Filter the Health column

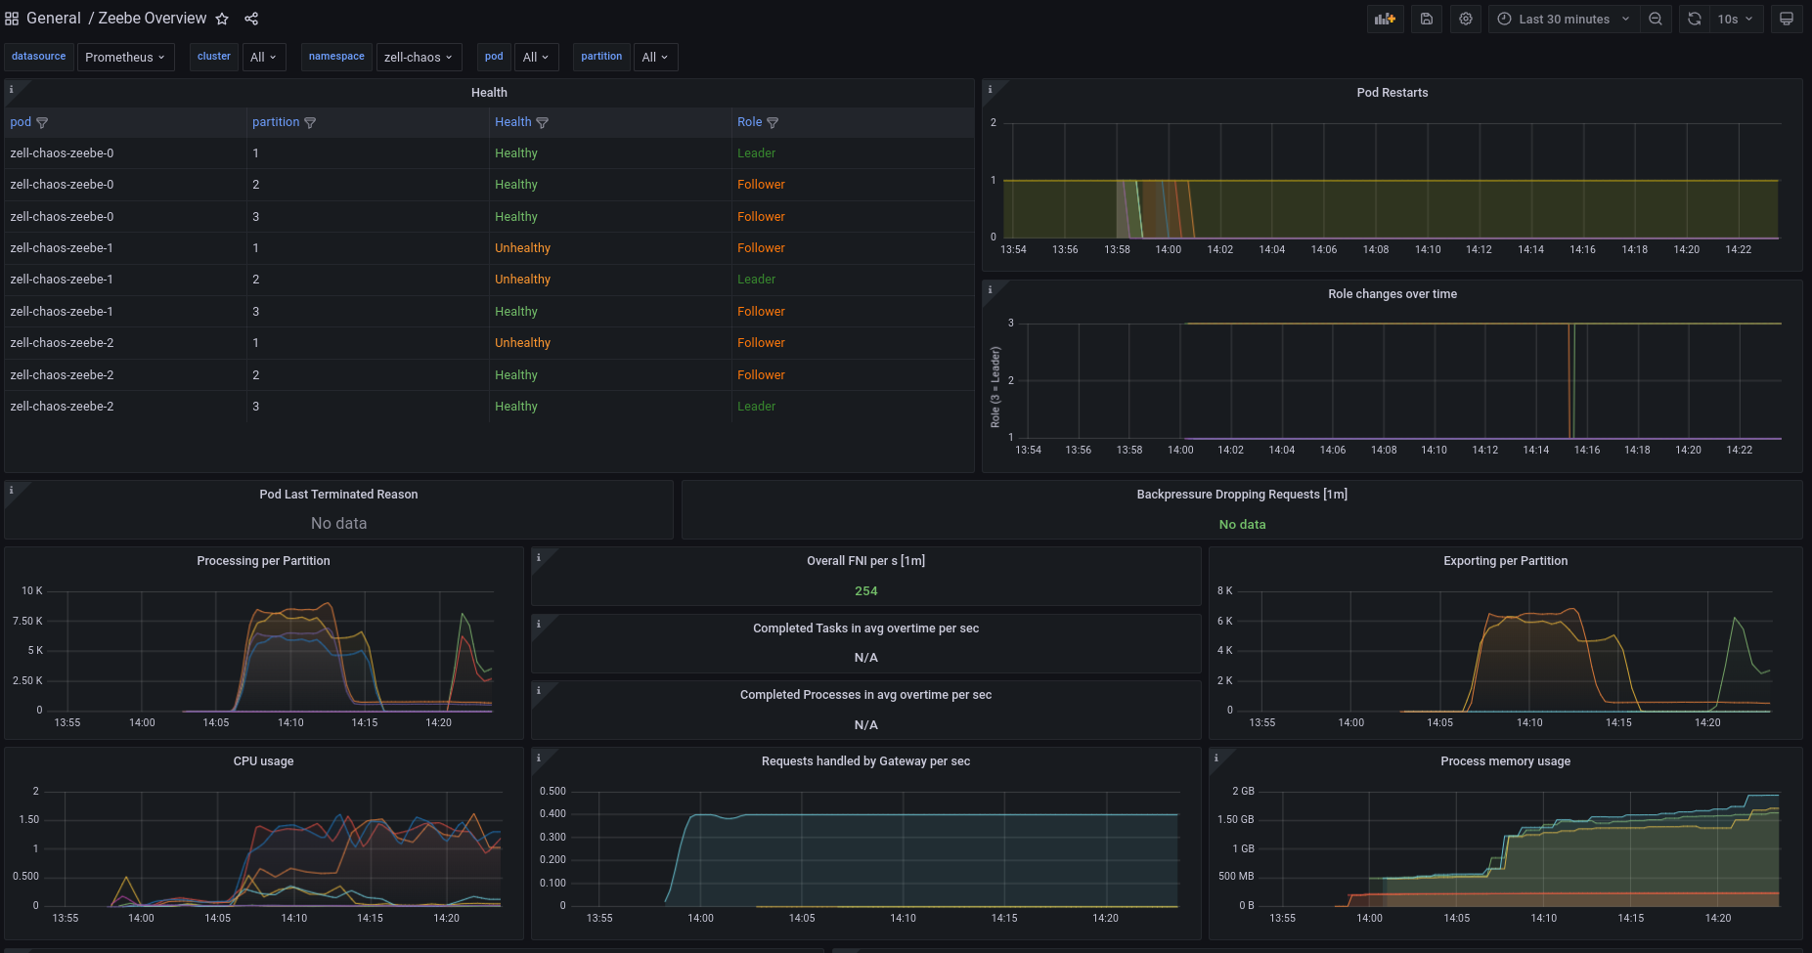543,123
